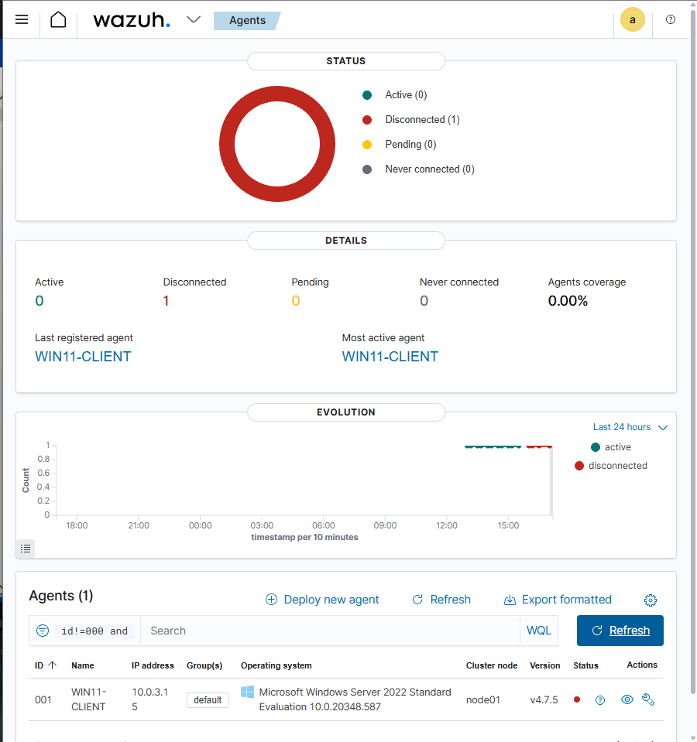Open the user avatar 'a' menu
Image resolution: width=697 pixels, height=742 pixels.
click(632, 19)
